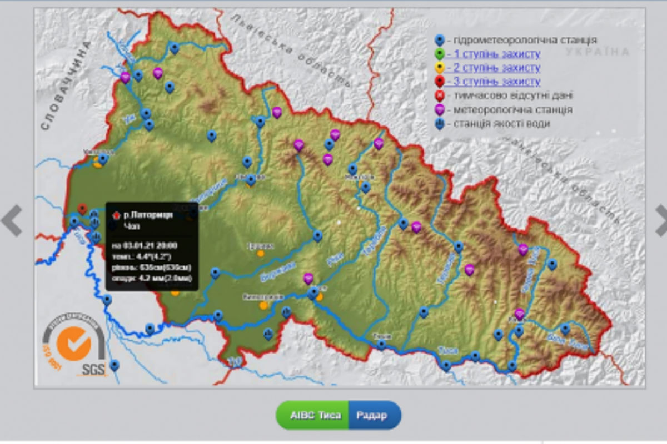Screen dimensions: 667x444
Task: Click the easternmost blue marker on Bila Tysa
Action: tap(565, 329)
